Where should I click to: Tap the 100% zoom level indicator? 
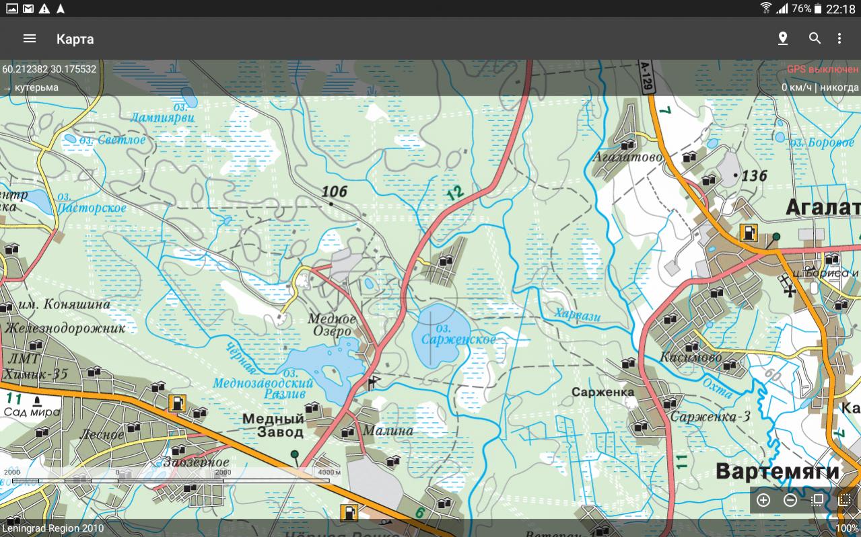coord(847,528)
